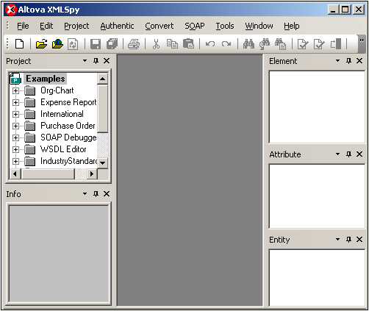
Task: Click the Open file folder icon
Action: click(x=41, y=44)
